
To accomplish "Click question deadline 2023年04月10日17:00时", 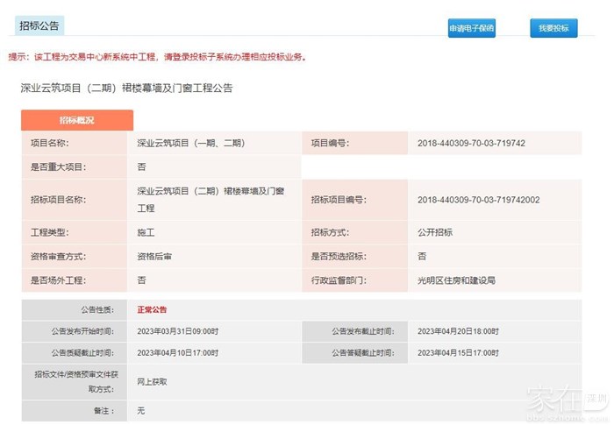I will pyautogui.click(x=178, y=352).
